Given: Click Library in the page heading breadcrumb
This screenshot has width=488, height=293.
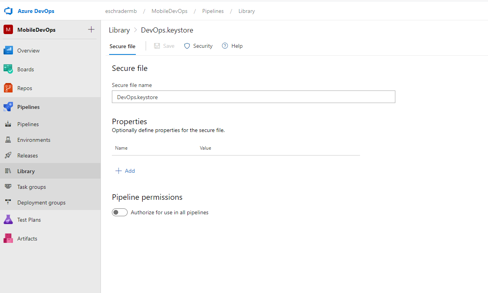Looking at the screenshot, I should point(119,30).
